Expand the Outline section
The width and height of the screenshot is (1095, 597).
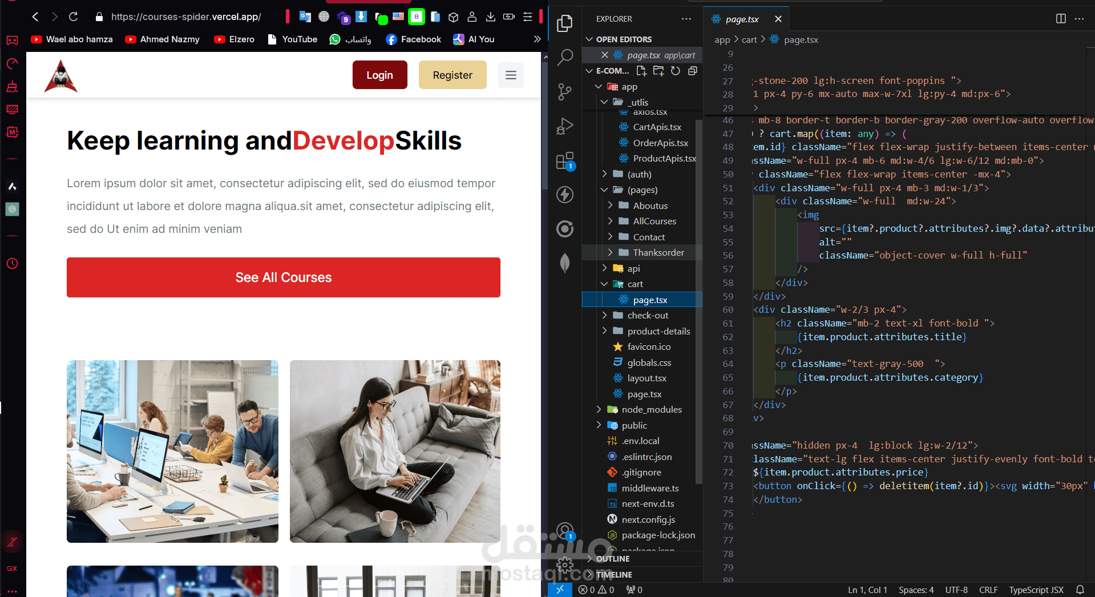[613, 559]
